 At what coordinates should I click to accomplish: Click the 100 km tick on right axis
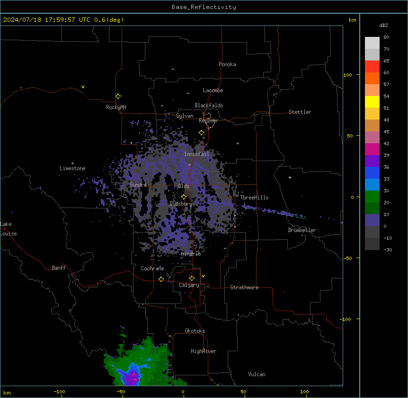[347, 75]
